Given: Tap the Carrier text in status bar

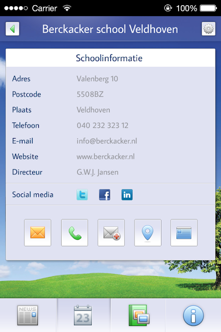Looking at the screenshot, I should [x=45, y=8].
